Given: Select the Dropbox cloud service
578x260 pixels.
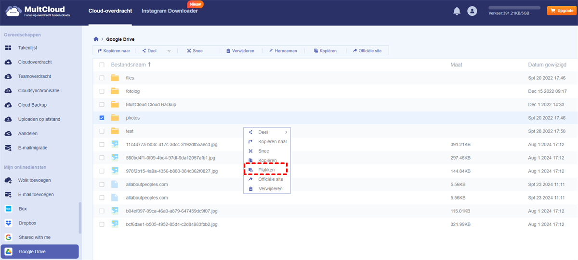Looking at the screenshot, I should point(27,223).
